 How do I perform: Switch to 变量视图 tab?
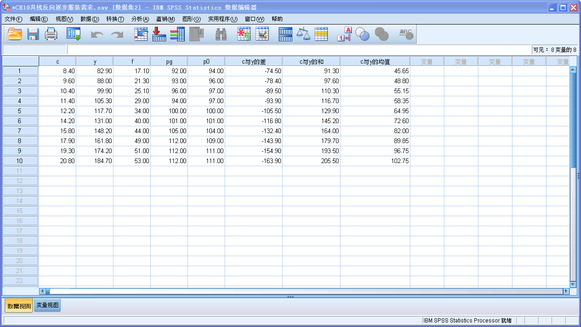[x=47, y=305]
